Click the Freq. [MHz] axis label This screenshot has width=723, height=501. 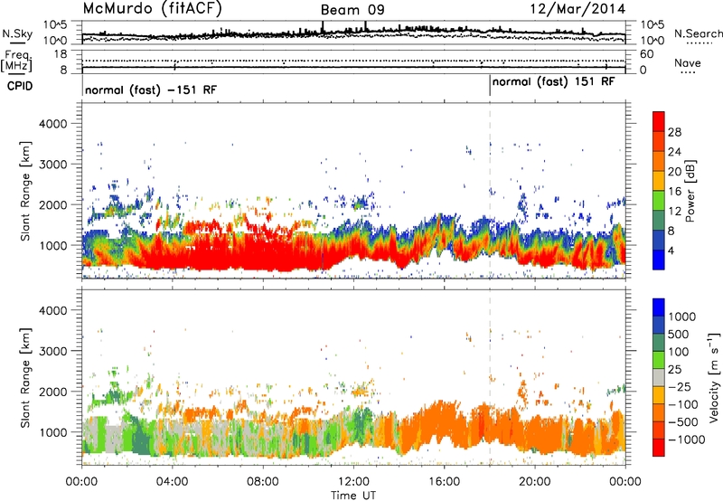[17, 61]
